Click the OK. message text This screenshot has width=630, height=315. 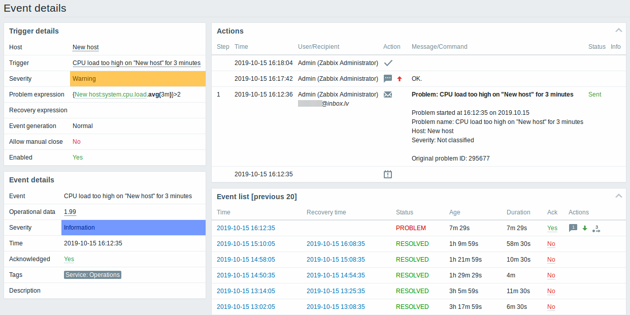pyautogui.click(x=417, y=79)
